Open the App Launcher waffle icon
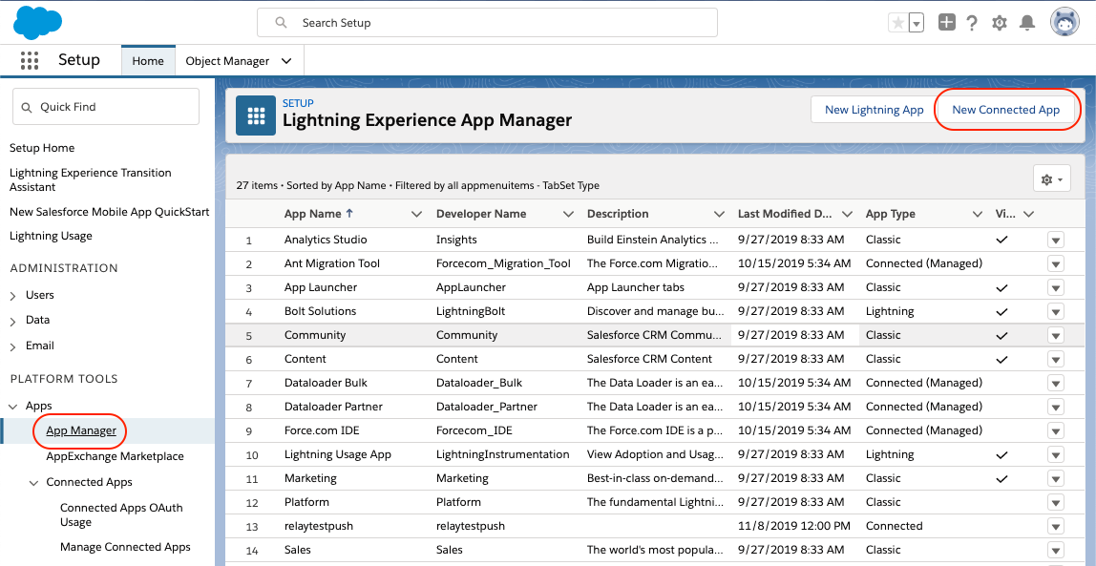Image resolution: width=1096 pixels, height=566 pixels. click(29, 60)
